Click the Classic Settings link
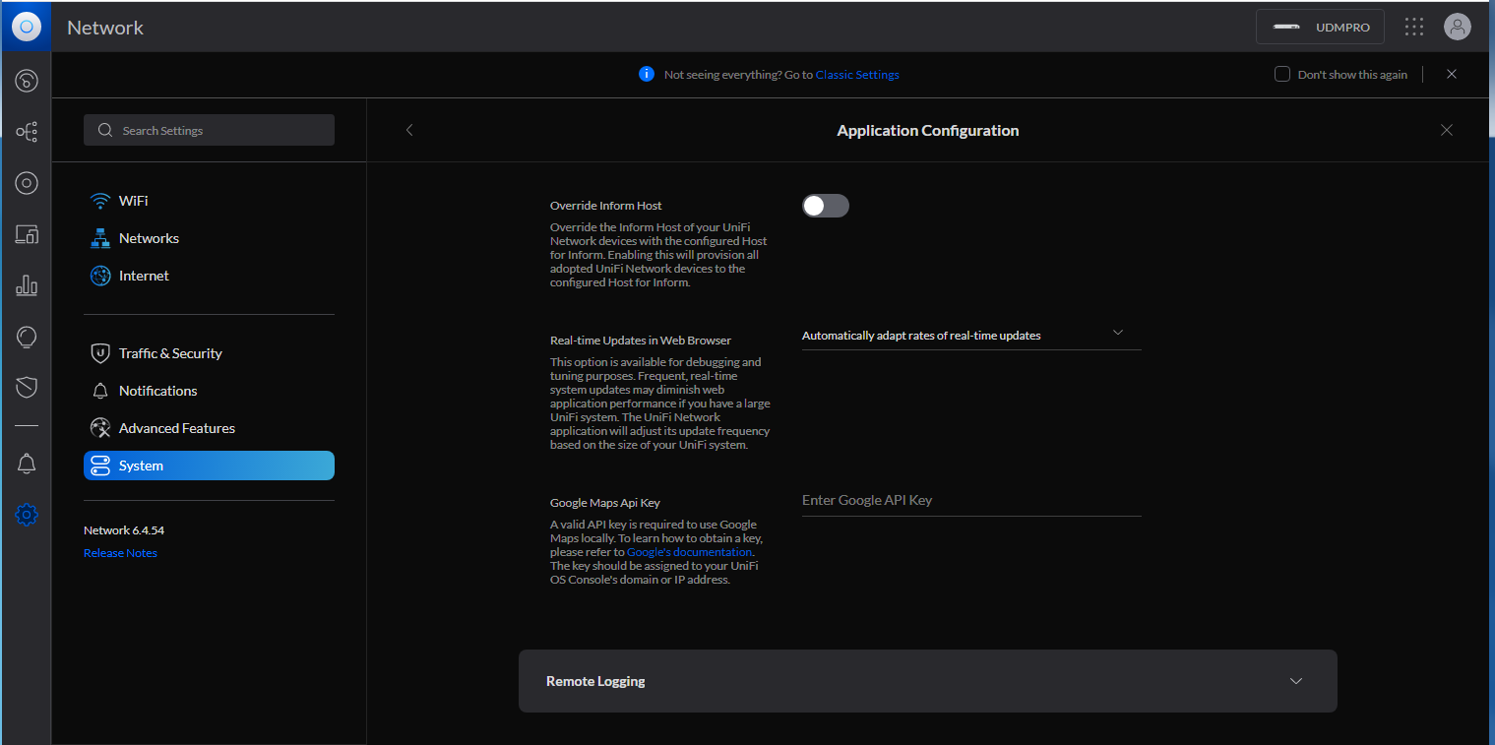1495x745 pixels. coord(857,75)
